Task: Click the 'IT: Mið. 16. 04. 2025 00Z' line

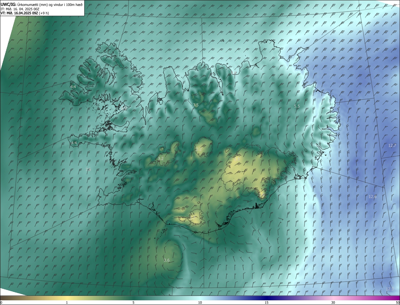Action: (x=20, y=9)
